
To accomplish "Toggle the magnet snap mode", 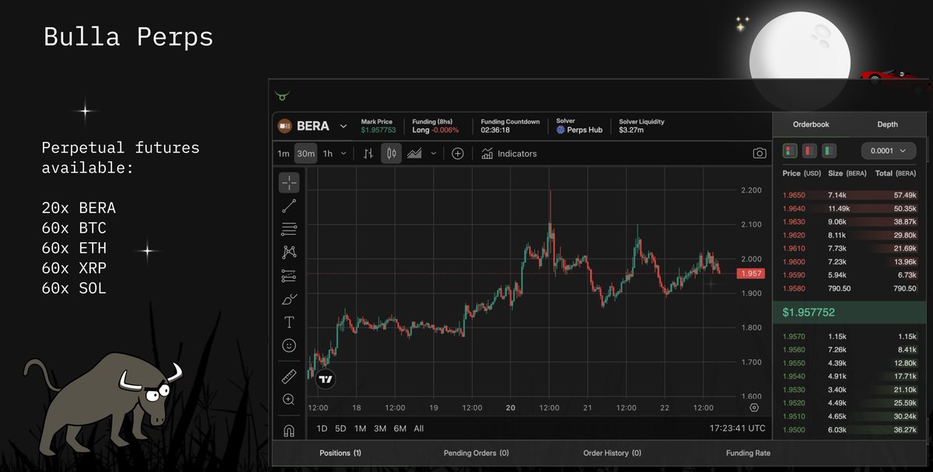I will click(288, 430).
